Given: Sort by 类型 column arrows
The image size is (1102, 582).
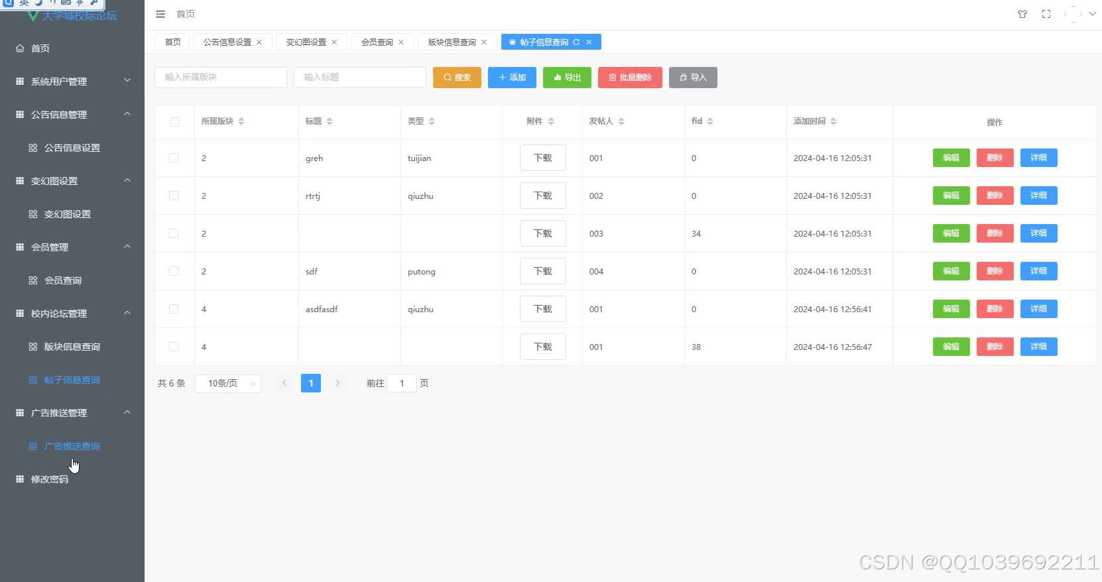Looking at the screenshot, I should (x=432, y=121).
